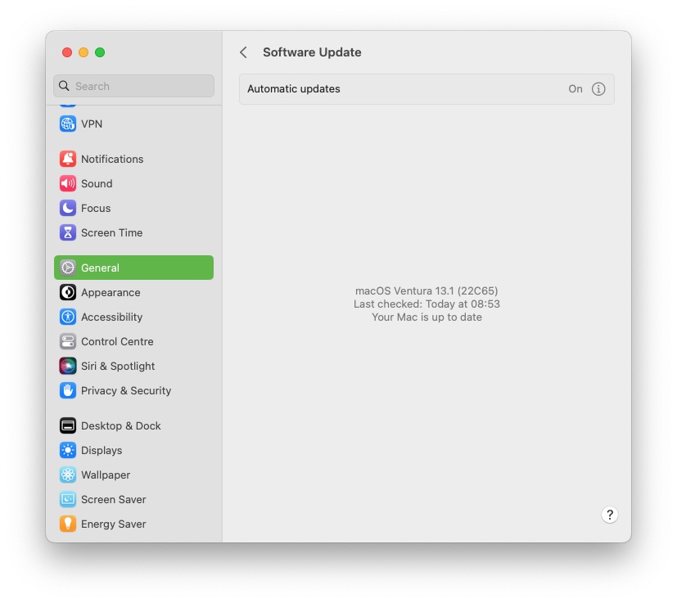
Task: Select the VPN label in sidebar
Action: pyautogui.click(x=92, y=124)
